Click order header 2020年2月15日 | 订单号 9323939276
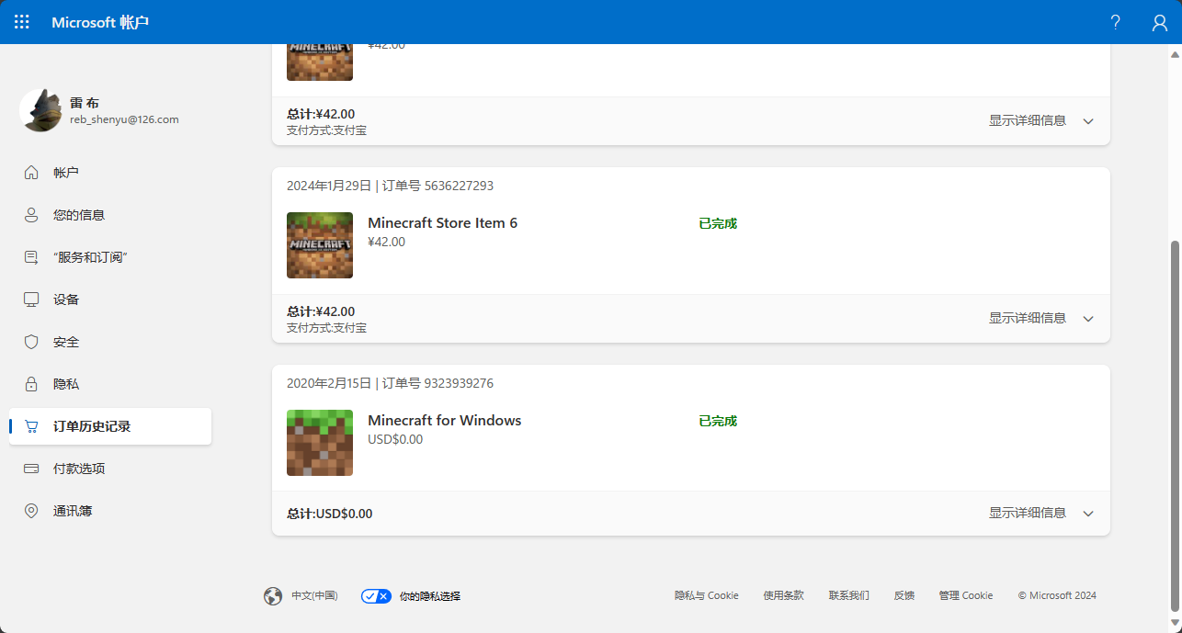Image resolution: width=1182 pixels, height=633 pixels. (390, 383)
